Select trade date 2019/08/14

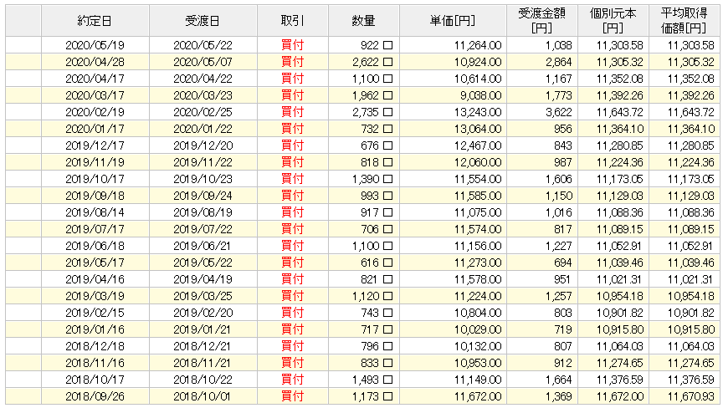(x=95, y=212)
